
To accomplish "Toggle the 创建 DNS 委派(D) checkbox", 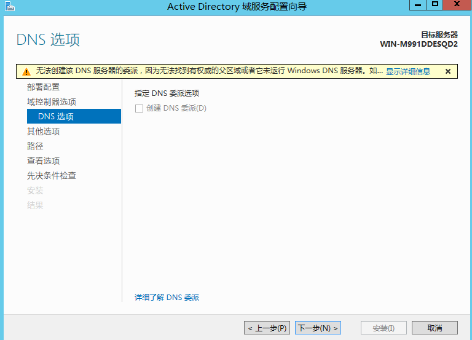I will pos(139,108).
